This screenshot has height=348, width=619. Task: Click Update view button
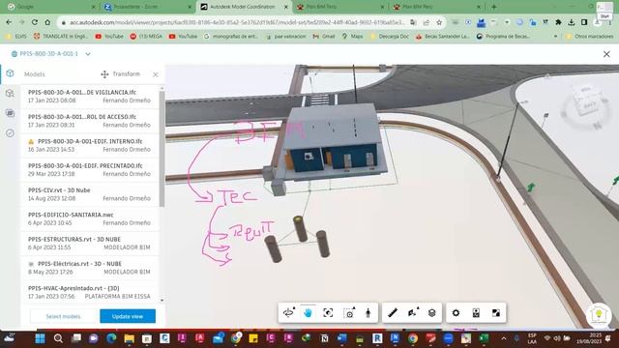coord(128,316)
